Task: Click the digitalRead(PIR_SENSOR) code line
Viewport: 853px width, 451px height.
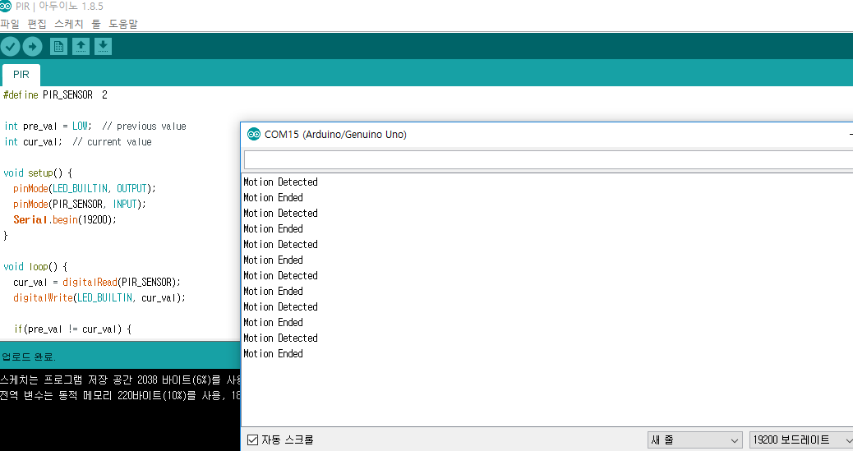Action: [x=97, y=283]
